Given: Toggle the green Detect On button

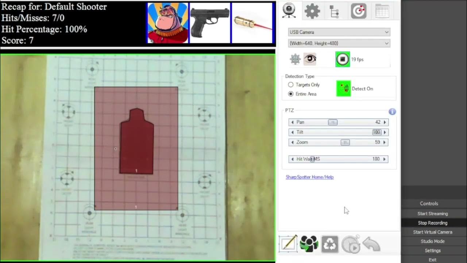Looking at the screenshot, I should [x=343, y=89].
